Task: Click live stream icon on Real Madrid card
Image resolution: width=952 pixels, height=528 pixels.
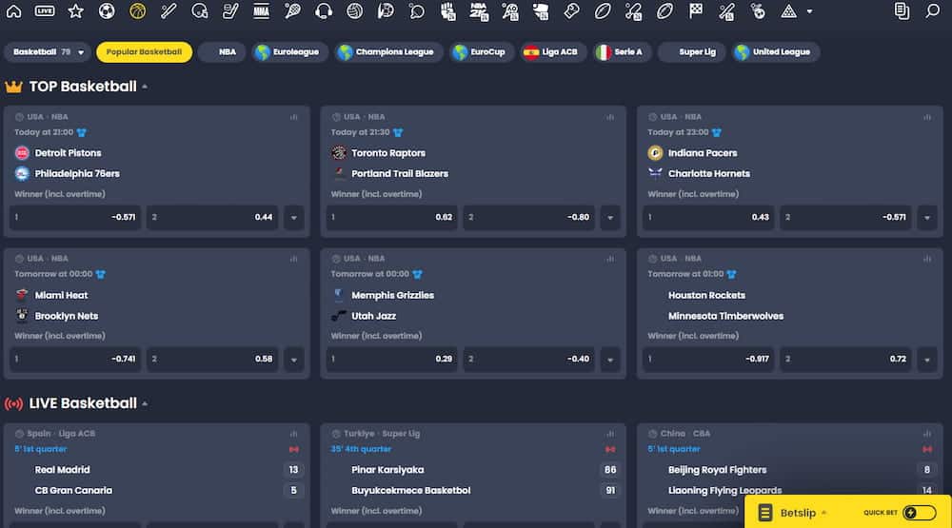Action: (294, 449)
